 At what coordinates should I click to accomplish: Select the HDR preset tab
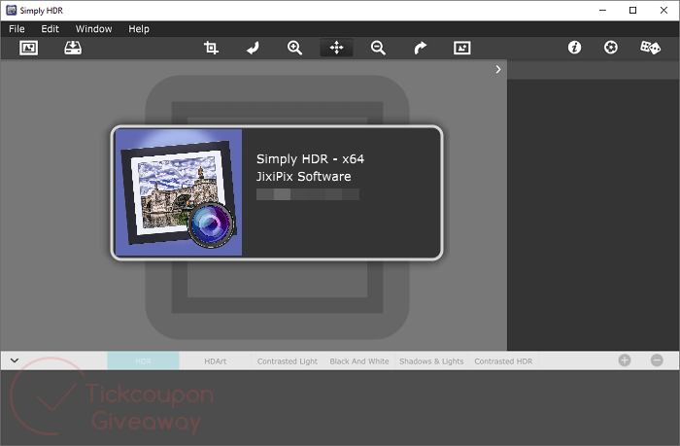(143, 360)
